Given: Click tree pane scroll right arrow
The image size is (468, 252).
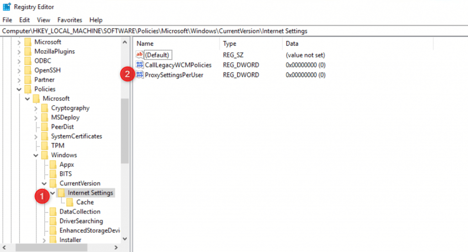Looking at the screenshot, I should tap(116, 247).
